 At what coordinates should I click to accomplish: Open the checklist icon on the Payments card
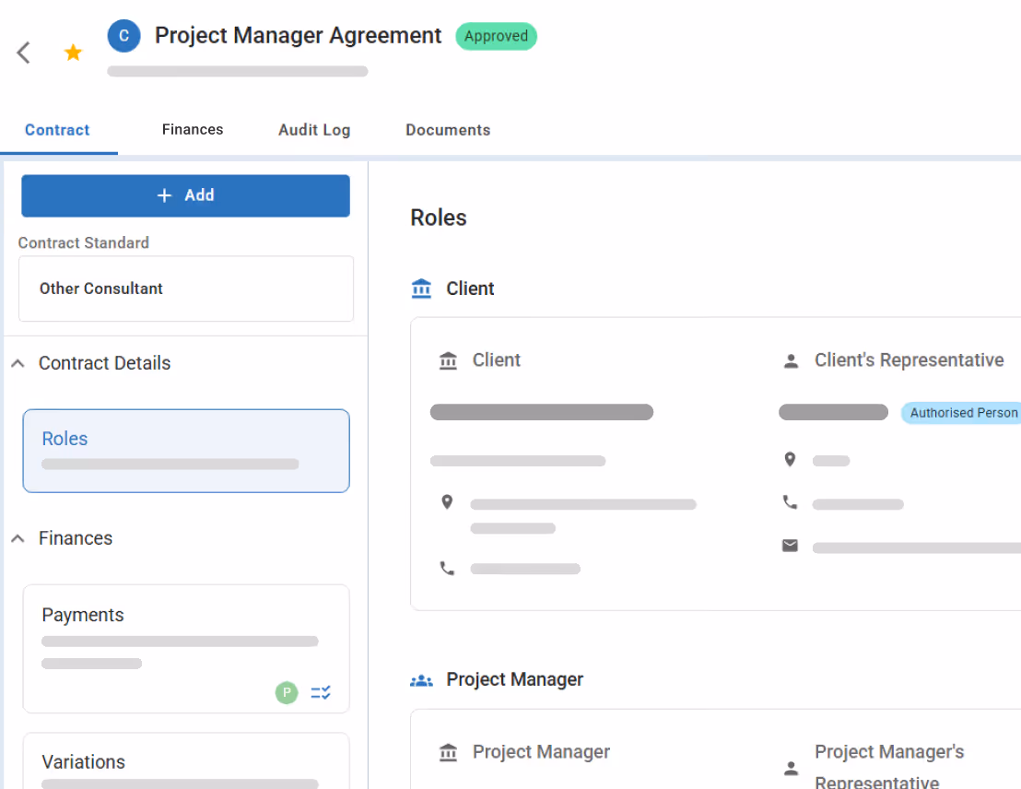tap(321, 692)
